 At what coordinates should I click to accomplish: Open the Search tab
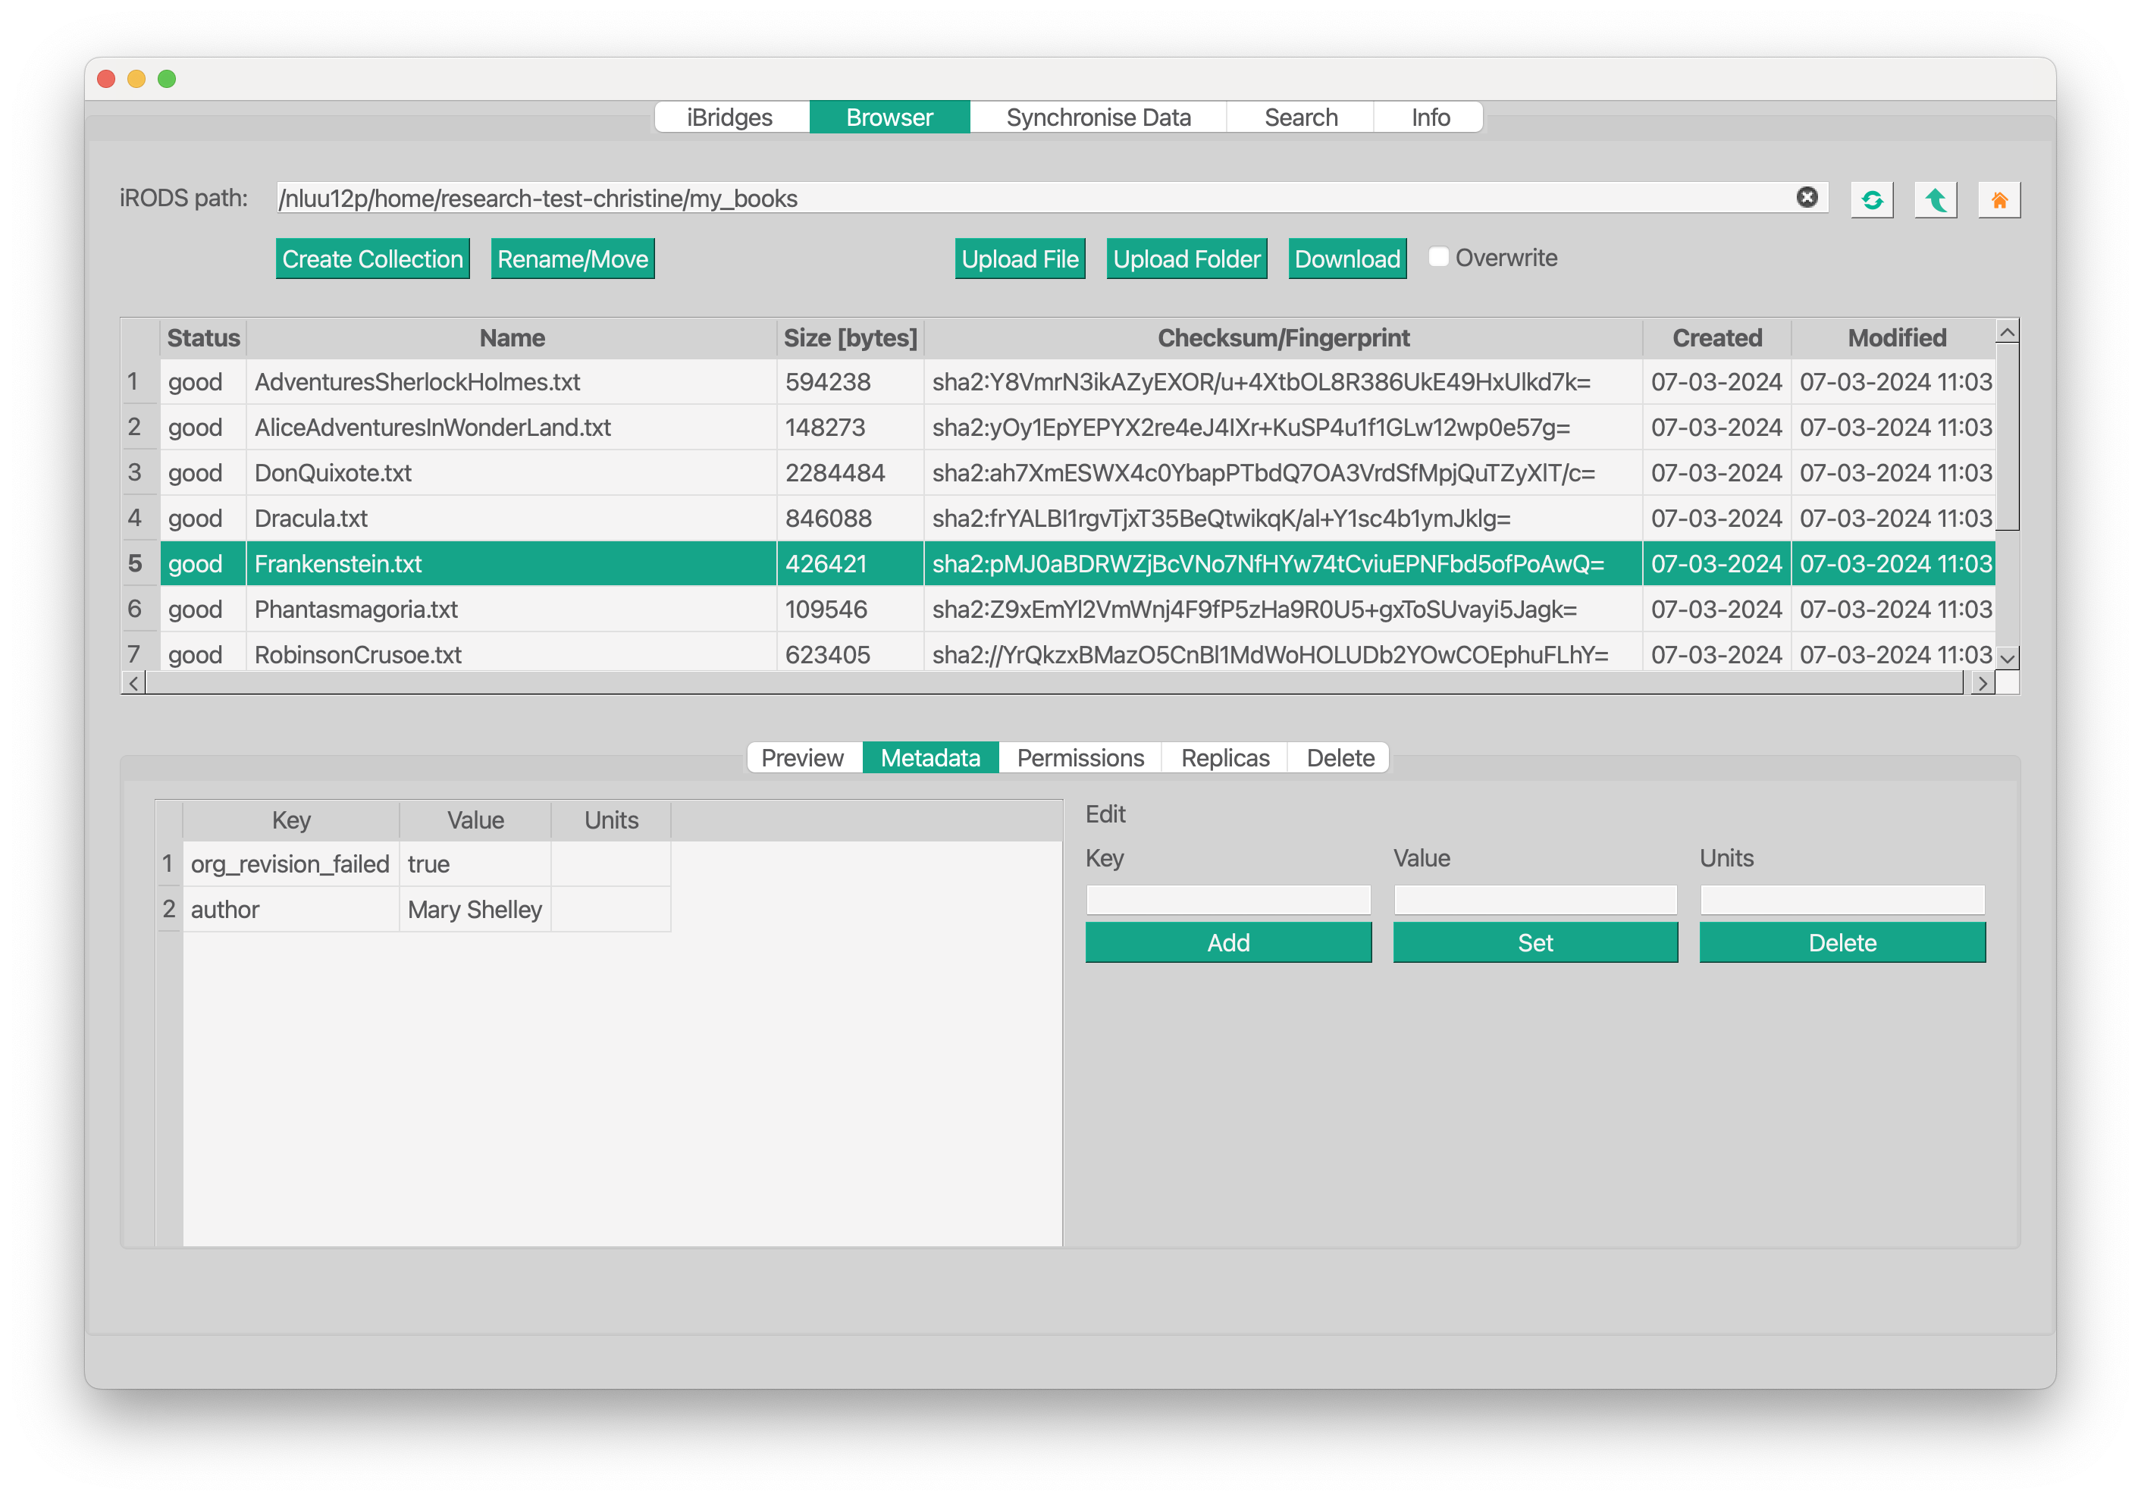pyautogui.click(x=1300, y=118)
